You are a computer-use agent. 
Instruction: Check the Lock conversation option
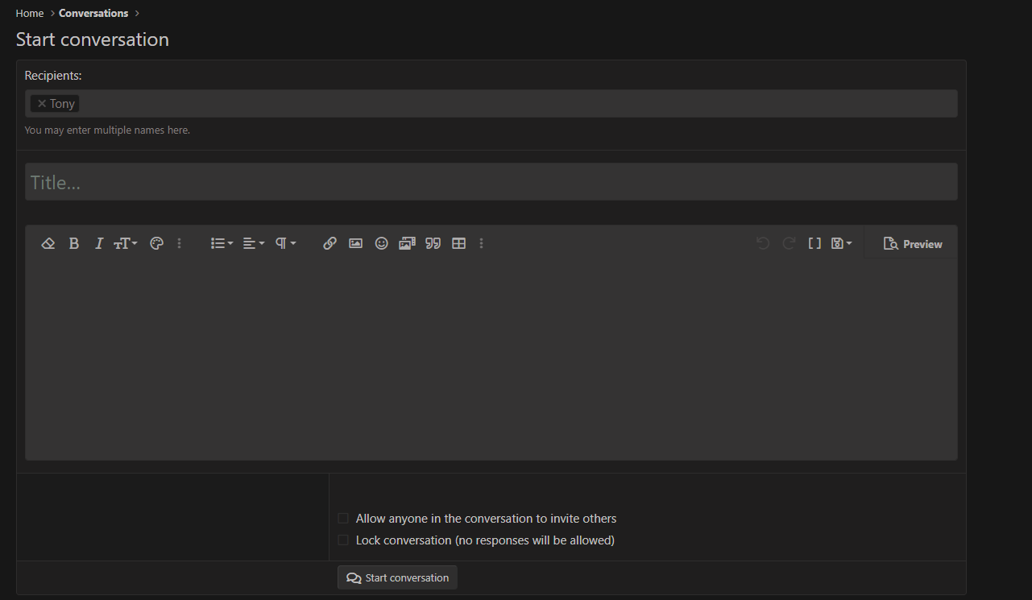tap(343, 540)
